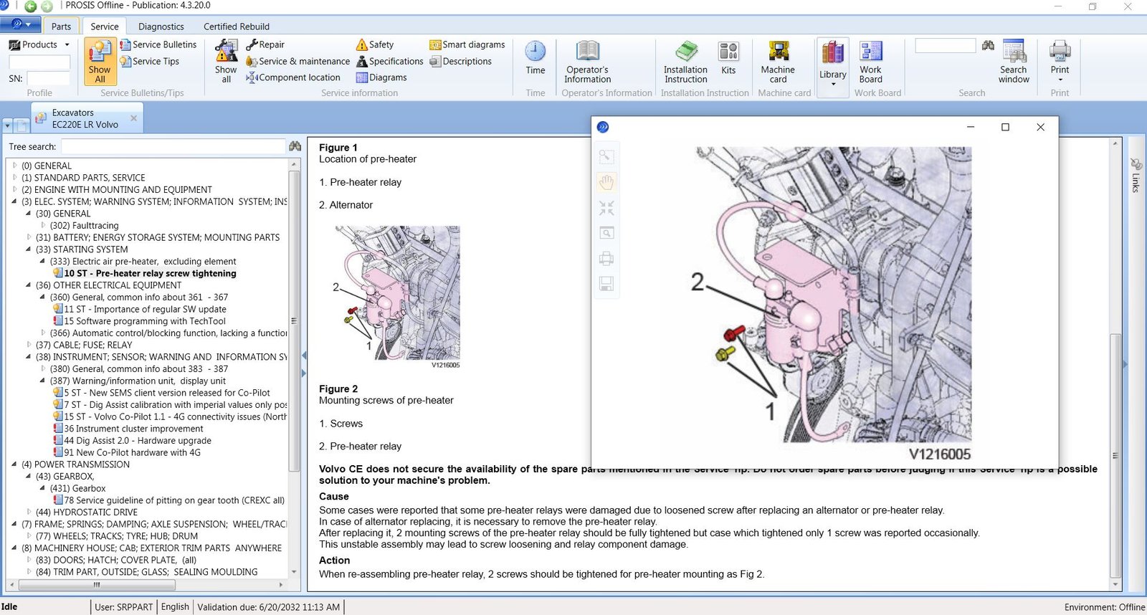Screen dimensions: 1147x615
Task: Open Installation Instruction
Action: coord(685,62)
